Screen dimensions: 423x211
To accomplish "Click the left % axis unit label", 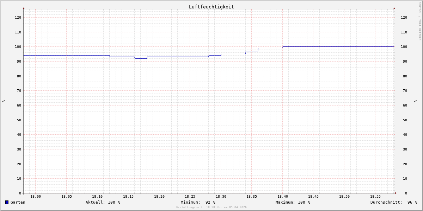I will click(4, 101).
